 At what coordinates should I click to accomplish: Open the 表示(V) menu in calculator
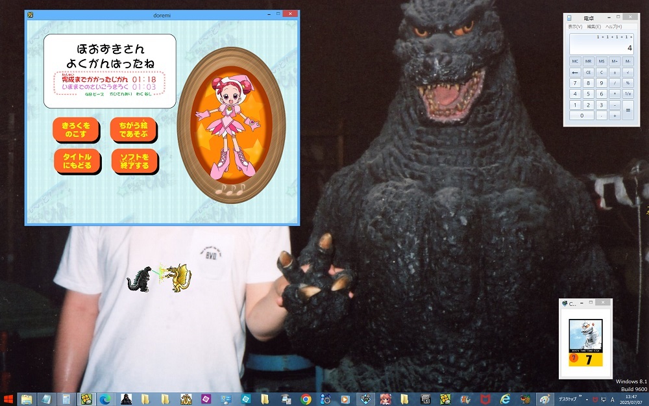pyautogui.click(x=575, y=27)
